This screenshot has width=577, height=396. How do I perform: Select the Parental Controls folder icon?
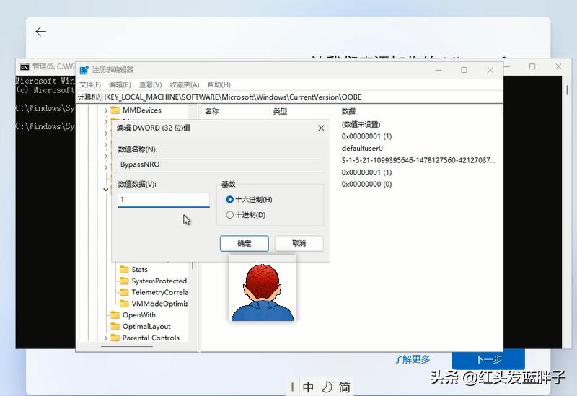click(115, 338)
